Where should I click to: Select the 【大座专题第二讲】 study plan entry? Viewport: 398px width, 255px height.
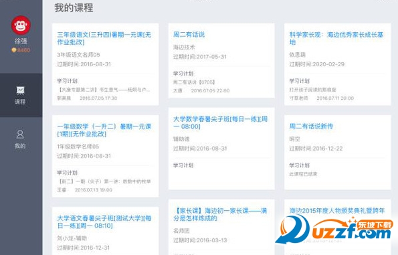pyautogui.click(x=104, y=90)
